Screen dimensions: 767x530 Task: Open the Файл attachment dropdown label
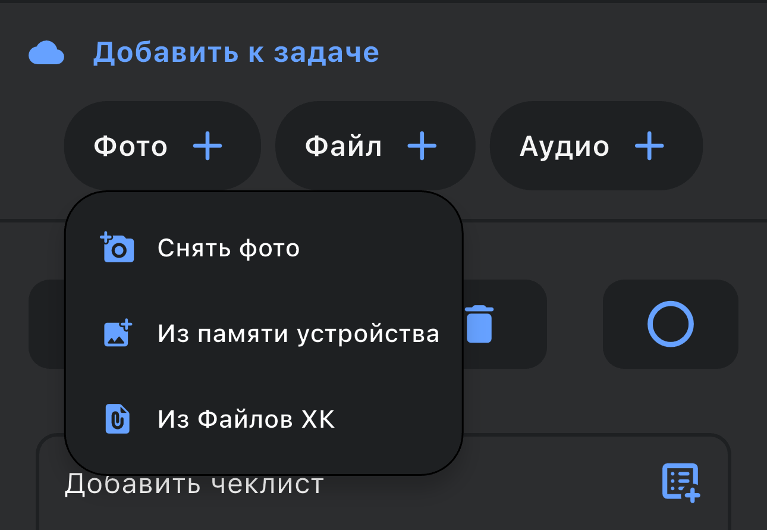343,146
